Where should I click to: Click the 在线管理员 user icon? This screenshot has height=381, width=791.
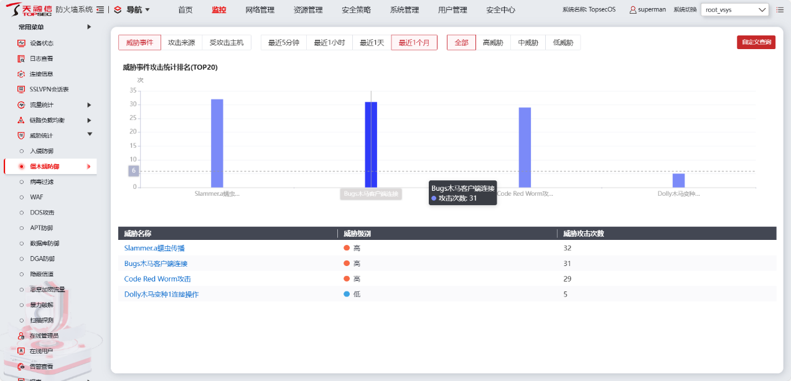[21, 336]
